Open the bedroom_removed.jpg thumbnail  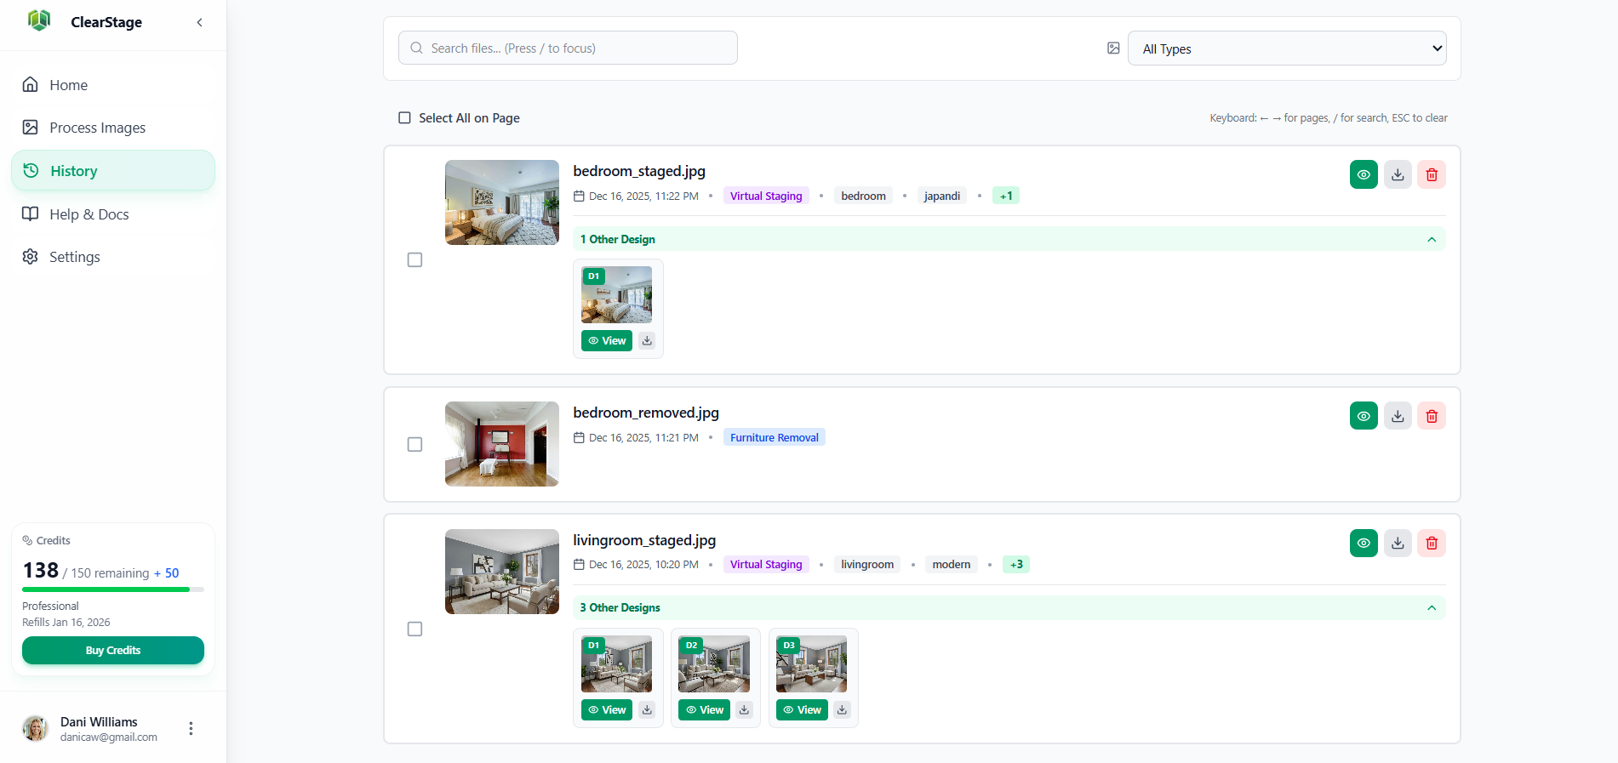[502, 444]
